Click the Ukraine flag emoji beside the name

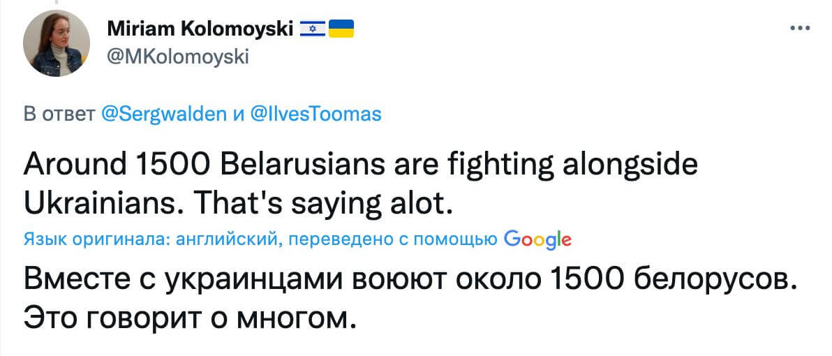tap(341, 29)
